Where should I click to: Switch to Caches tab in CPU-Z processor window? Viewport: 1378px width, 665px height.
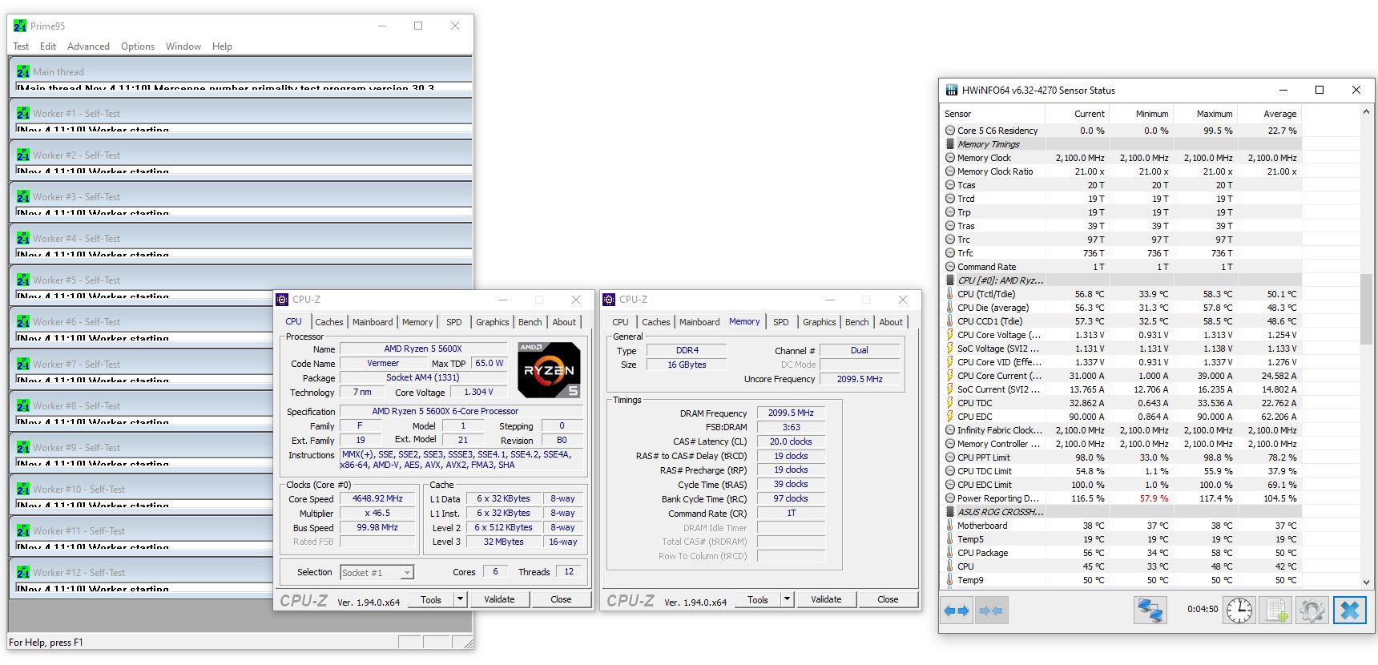(329, 322)
